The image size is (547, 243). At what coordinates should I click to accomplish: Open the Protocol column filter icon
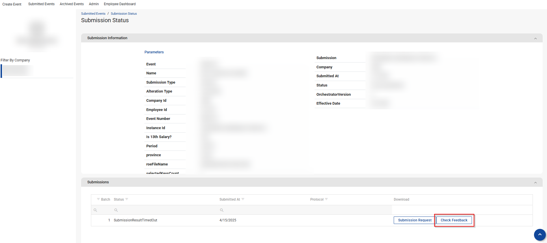point(326,199)
